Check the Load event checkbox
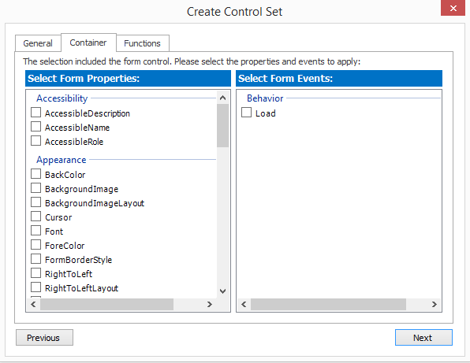Screen dimensions: 470x363 pyautogui.click(x=246, y=113)
